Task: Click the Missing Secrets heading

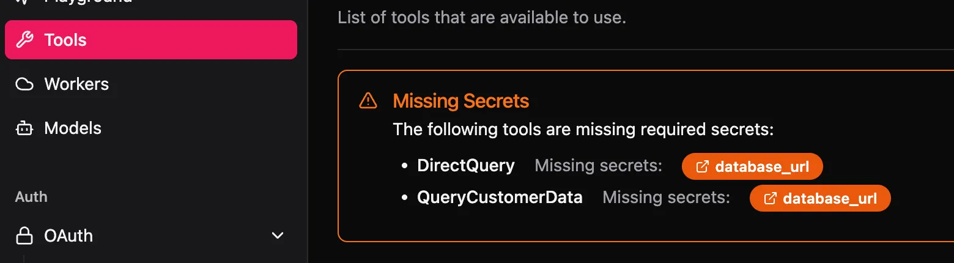Action: (x=460, y=101)
